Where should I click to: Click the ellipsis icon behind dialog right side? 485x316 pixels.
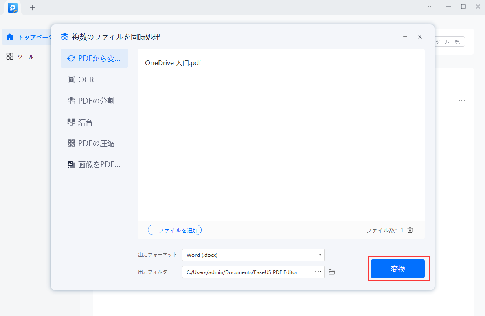point(461,100)
